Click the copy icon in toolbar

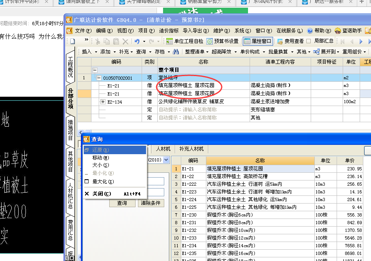click(x=107, y=41)
